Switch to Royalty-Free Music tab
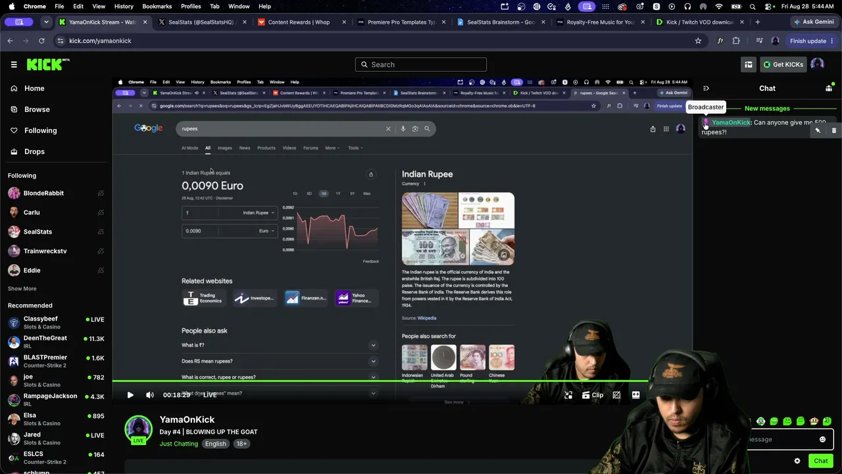Screen dimensions: 842x474 (599, 22)
